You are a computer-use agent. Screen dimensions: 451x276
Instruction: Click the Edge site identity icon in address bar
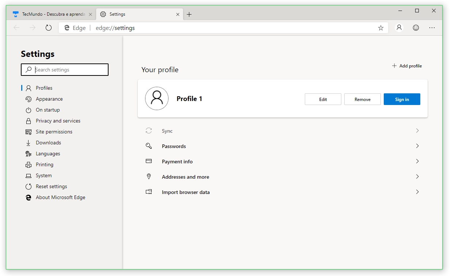67,28
